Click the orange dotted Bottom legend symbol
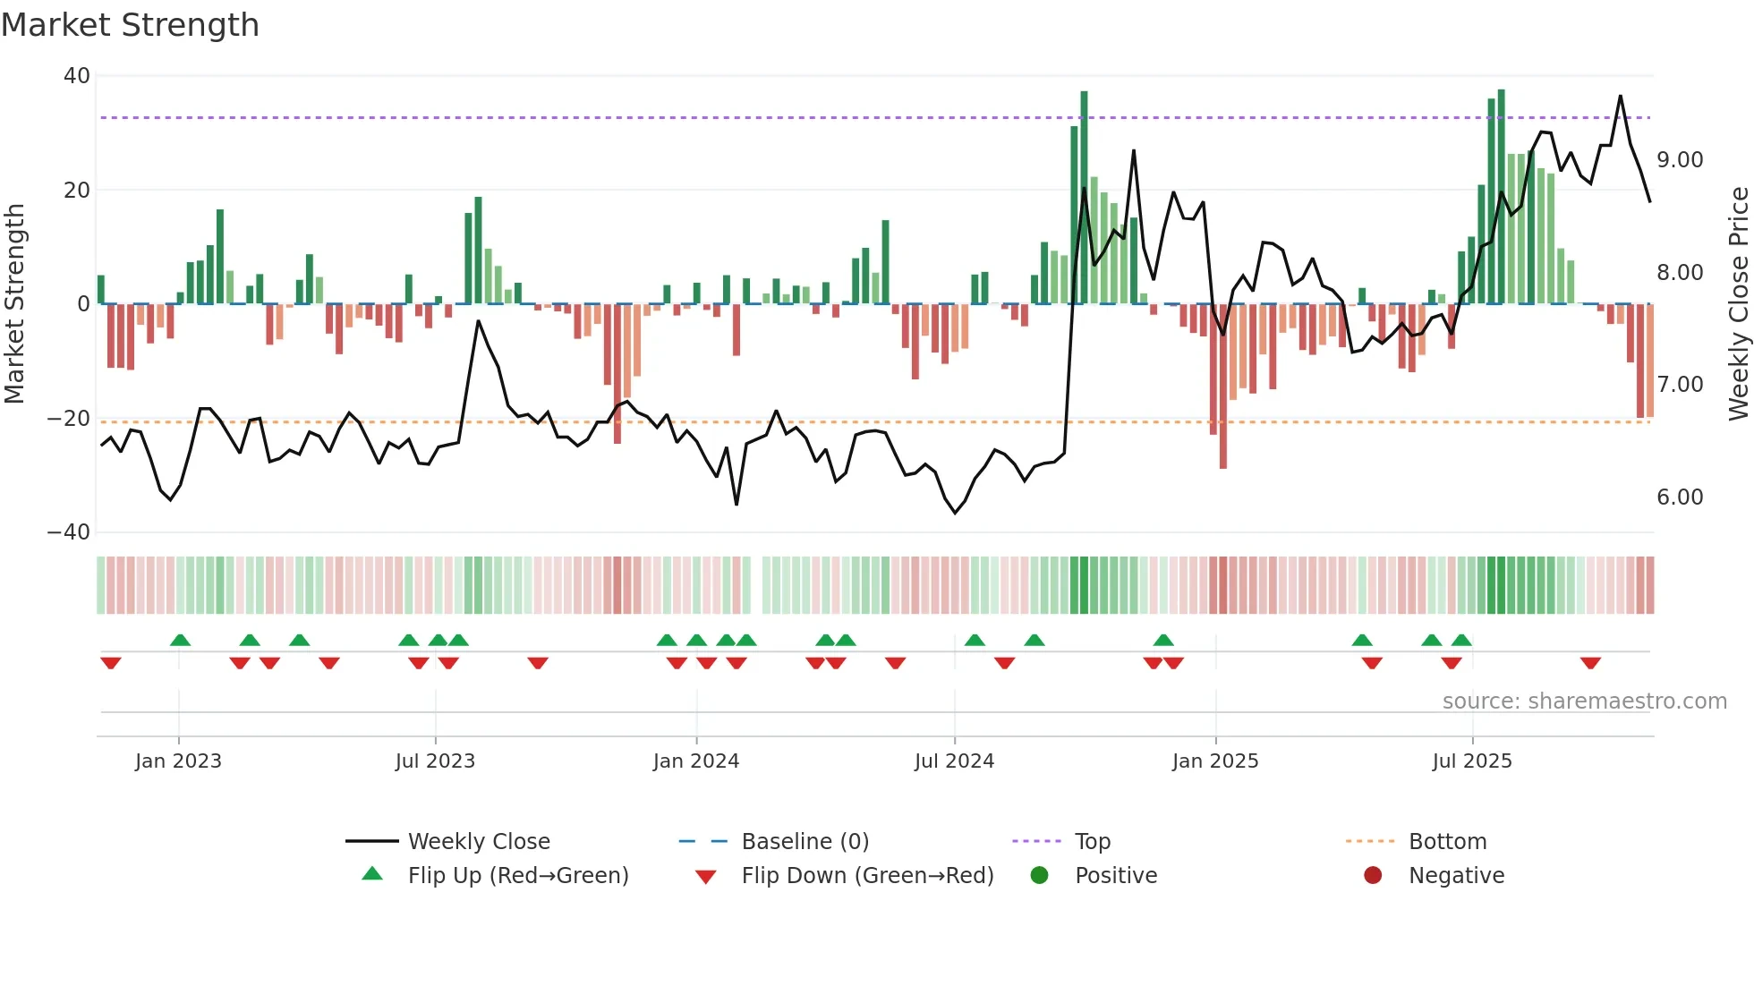This screenshot has width=1754, height=986. click(1370, 841)
